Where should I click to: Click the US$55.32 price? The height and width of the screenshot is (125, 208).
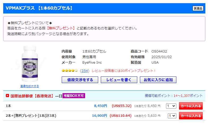pyautogui.click(x=122, y=106)
